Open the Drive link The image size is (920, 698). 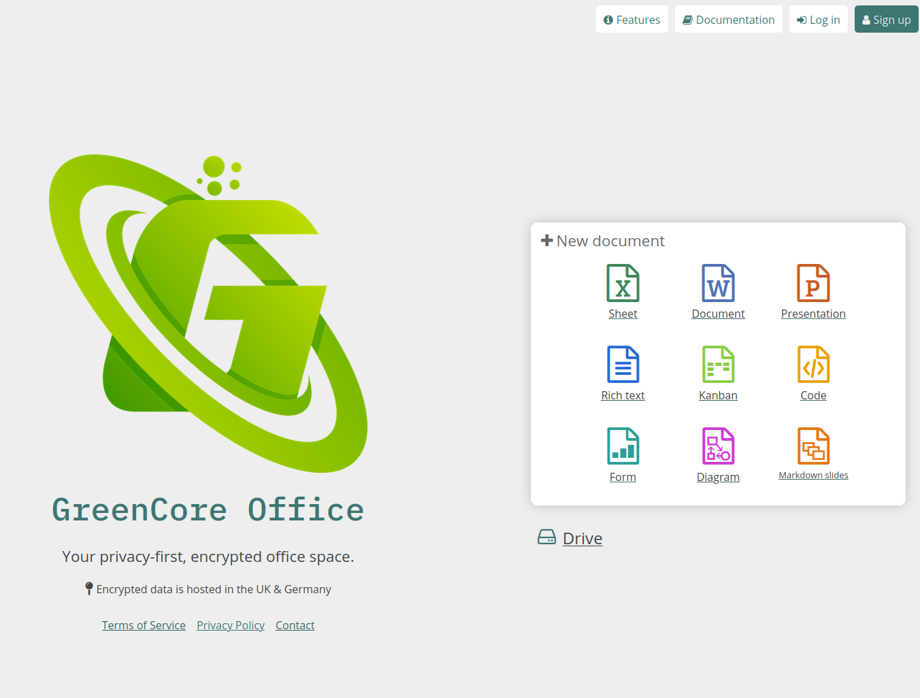582,539
